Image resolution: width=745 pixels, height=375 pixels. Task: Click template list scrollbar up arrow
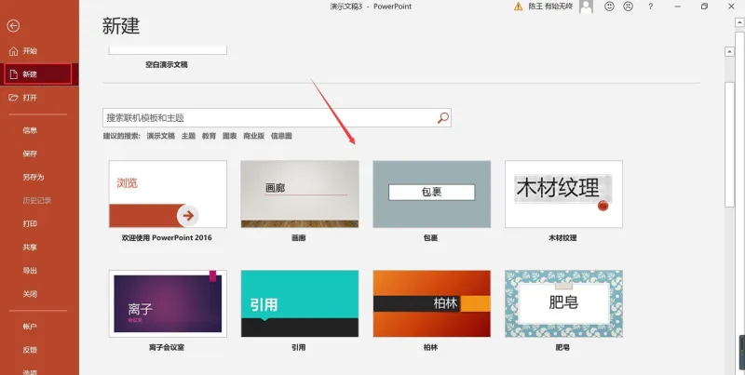point(730,52)
